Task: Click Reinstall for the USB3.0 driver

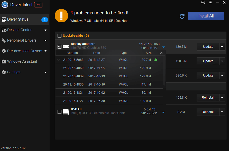Action: click(208, 112)
